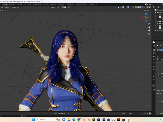Clear the HUM search field with X
163x122 pixels.
click(143, 113)
